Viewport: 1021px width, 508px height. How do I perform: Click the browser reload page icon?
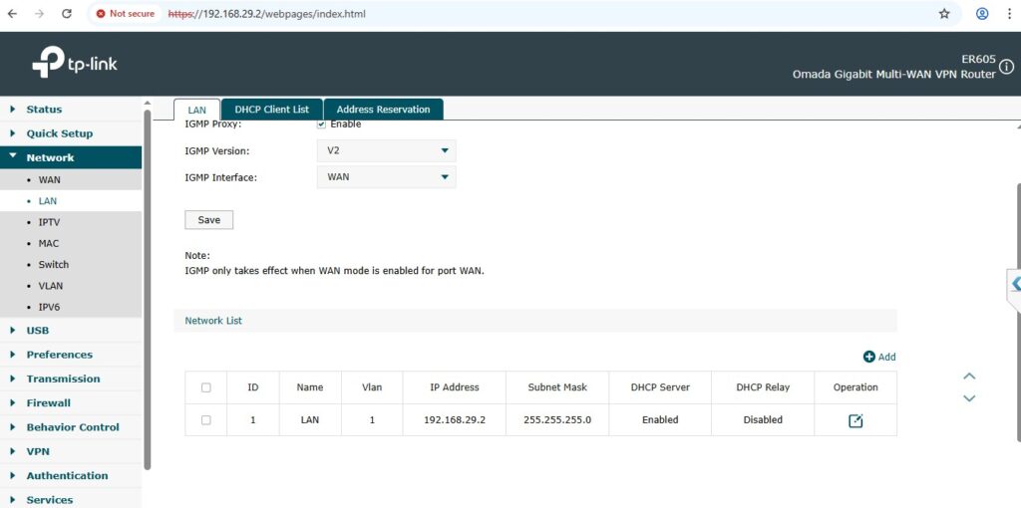click(x=67, y=14)
